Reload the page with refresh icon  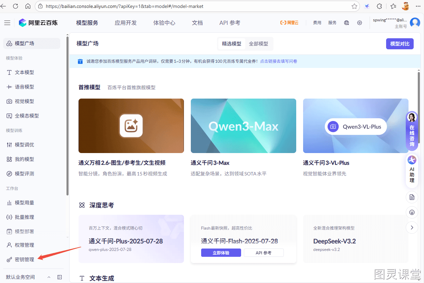pos(15,6)
